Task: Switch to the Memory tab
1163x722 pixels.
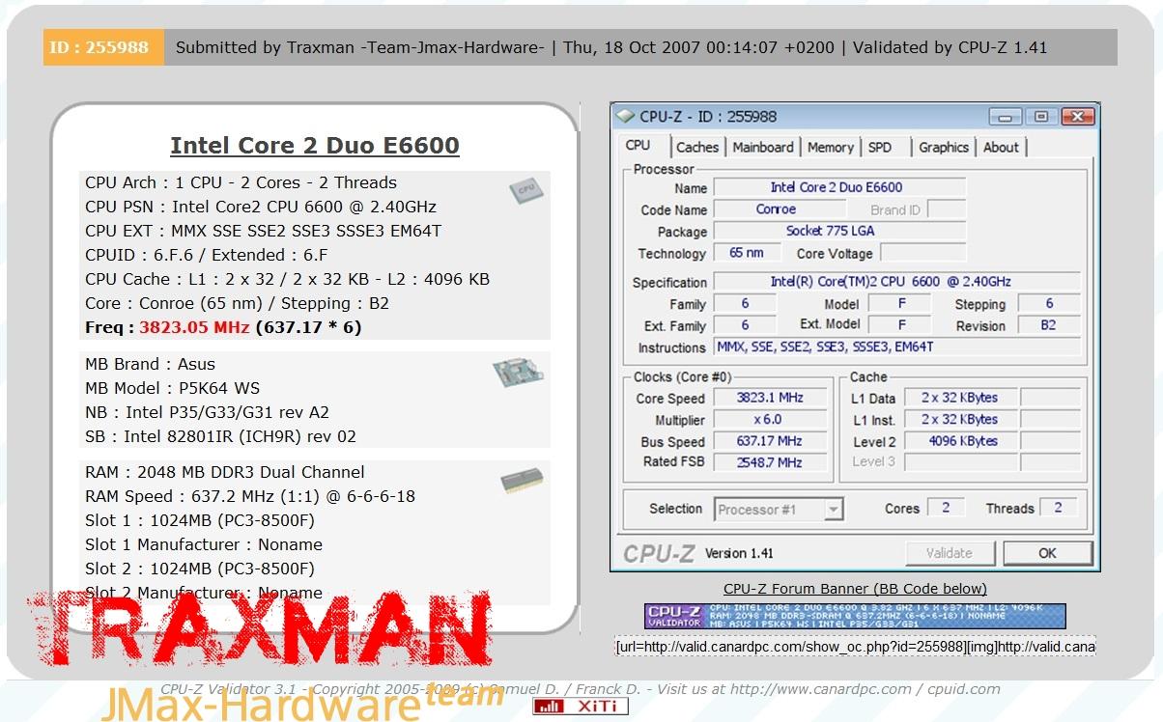Action: point(831,147)
